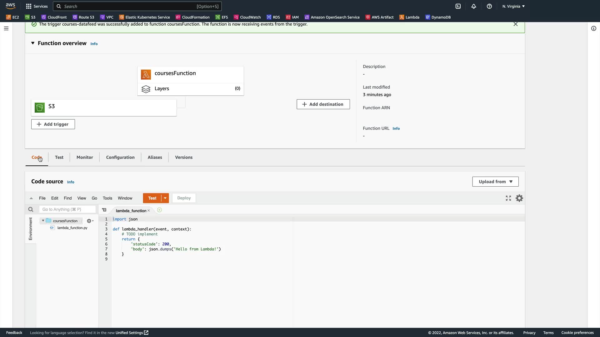600x337 pixels.
Task: Open the Test button dropdown arrow
Action: (165, 198)
